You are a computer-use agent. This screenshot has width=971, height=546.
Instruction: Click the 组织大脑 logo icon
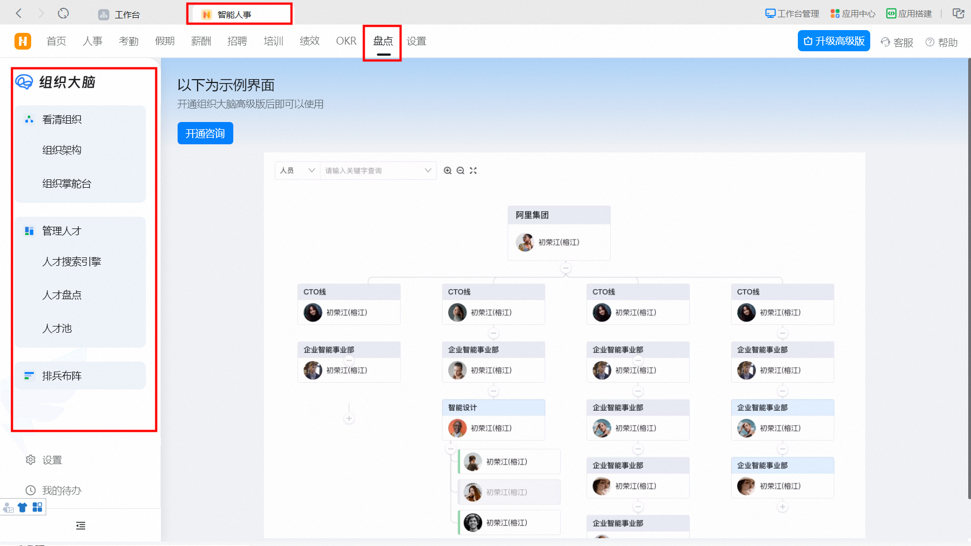coord(24,82)
